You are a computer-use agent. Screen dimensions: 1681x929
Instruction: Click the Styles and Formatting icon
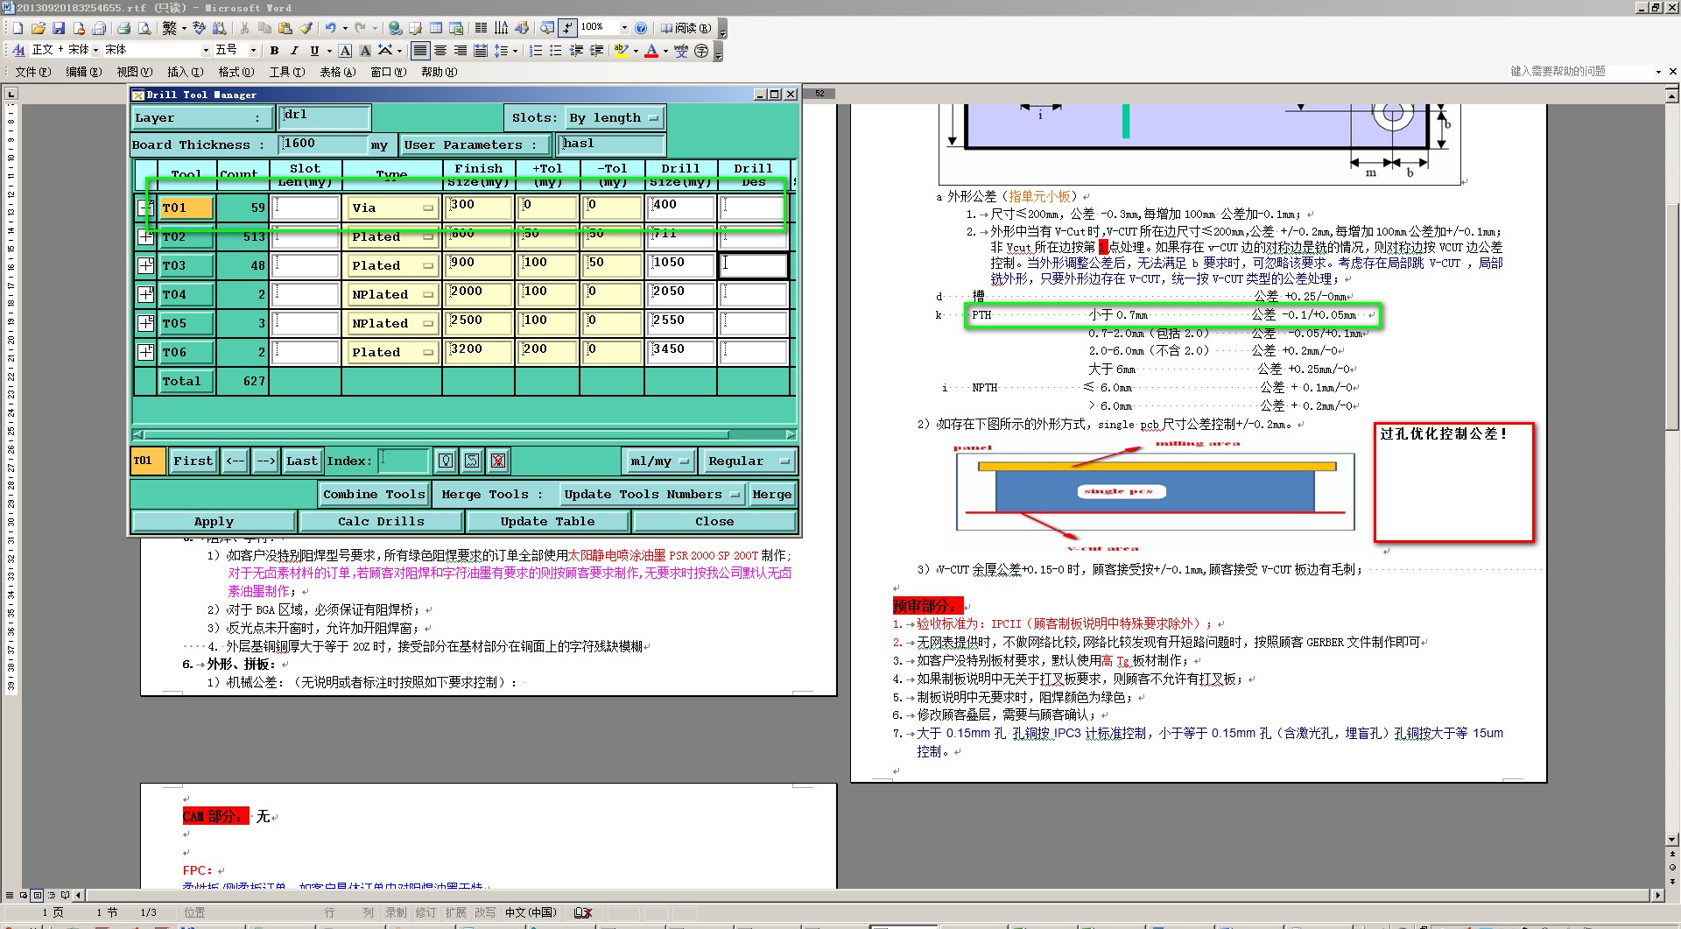coord(18,51)
